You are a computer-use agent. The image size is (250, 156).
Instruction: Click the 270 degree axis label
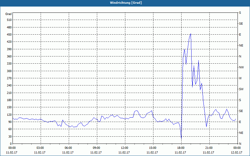pos(9,78)
